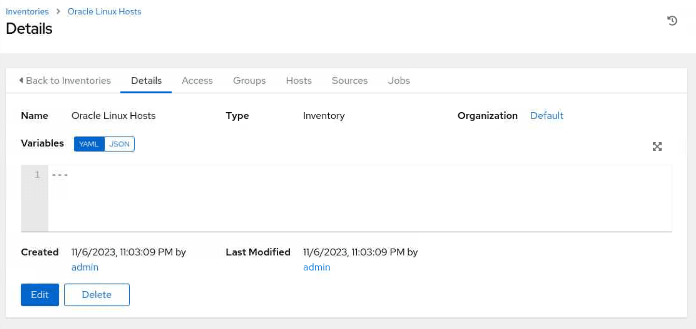696x329 pixels.
Task: Click the 'Inventory' type value
Action: click(x=324, y=116)
